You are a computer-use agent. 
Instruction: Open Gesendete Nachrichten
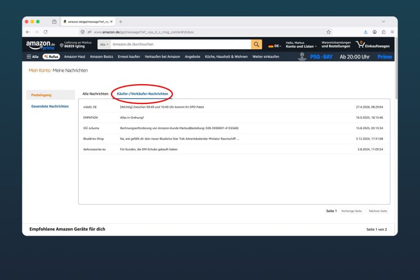click(50, 107)
